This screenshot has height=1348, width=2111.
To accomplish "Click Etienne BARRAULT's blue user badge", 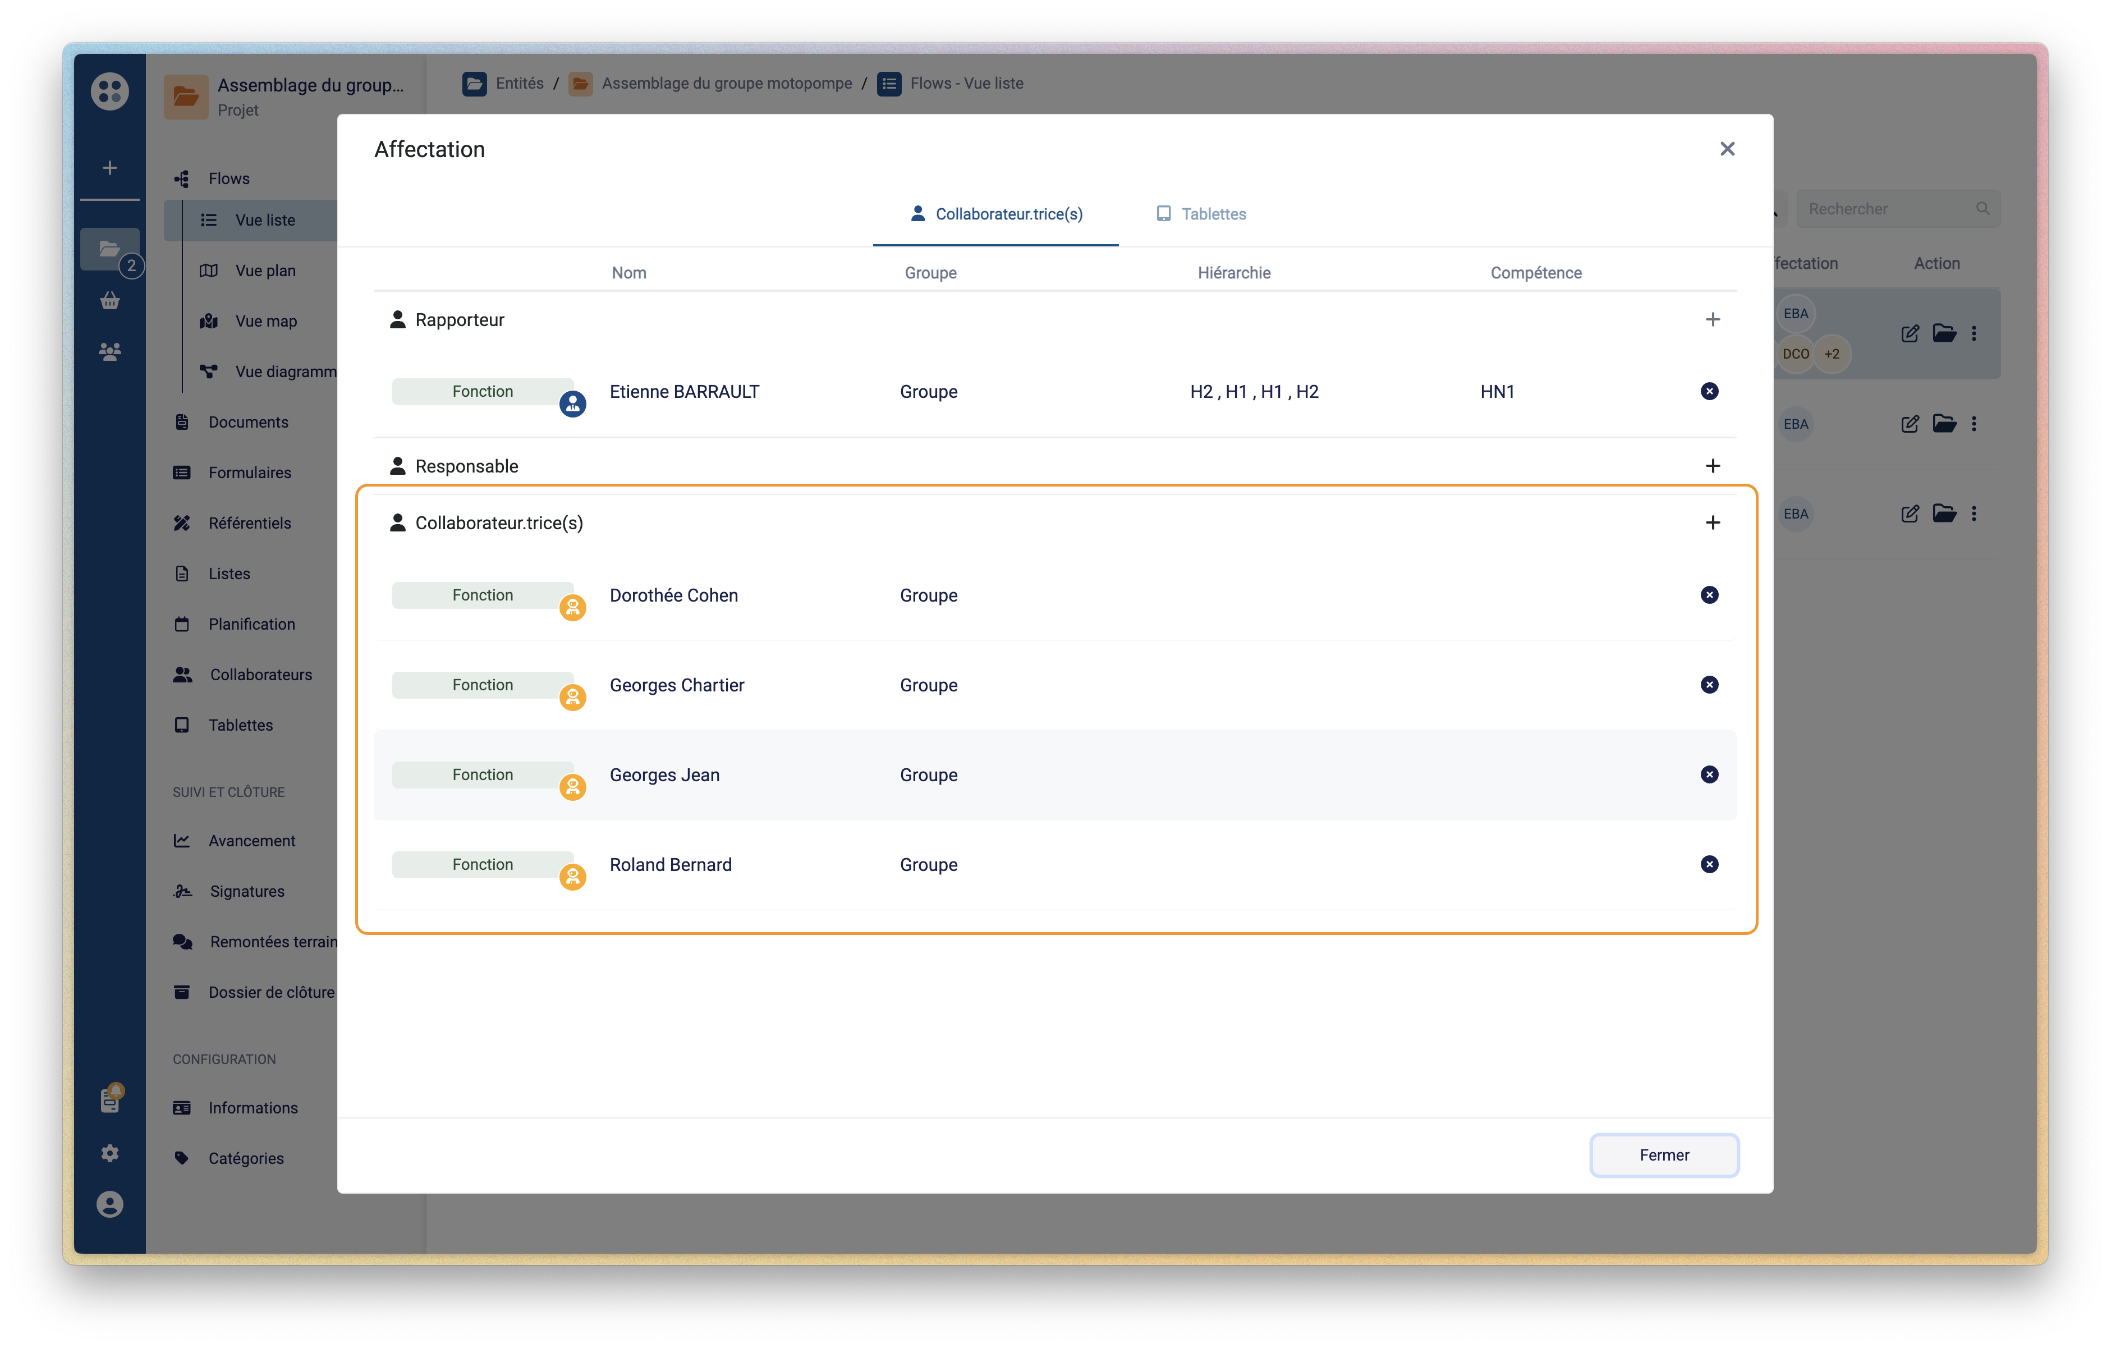I will (572, 404).
